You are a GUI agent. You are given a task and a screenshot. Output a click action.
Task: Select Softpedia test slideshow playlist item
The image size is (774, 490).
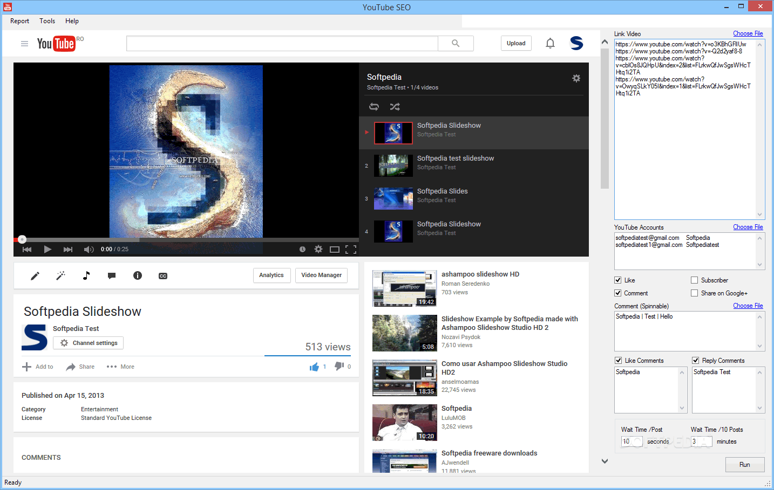coord(474,165)
